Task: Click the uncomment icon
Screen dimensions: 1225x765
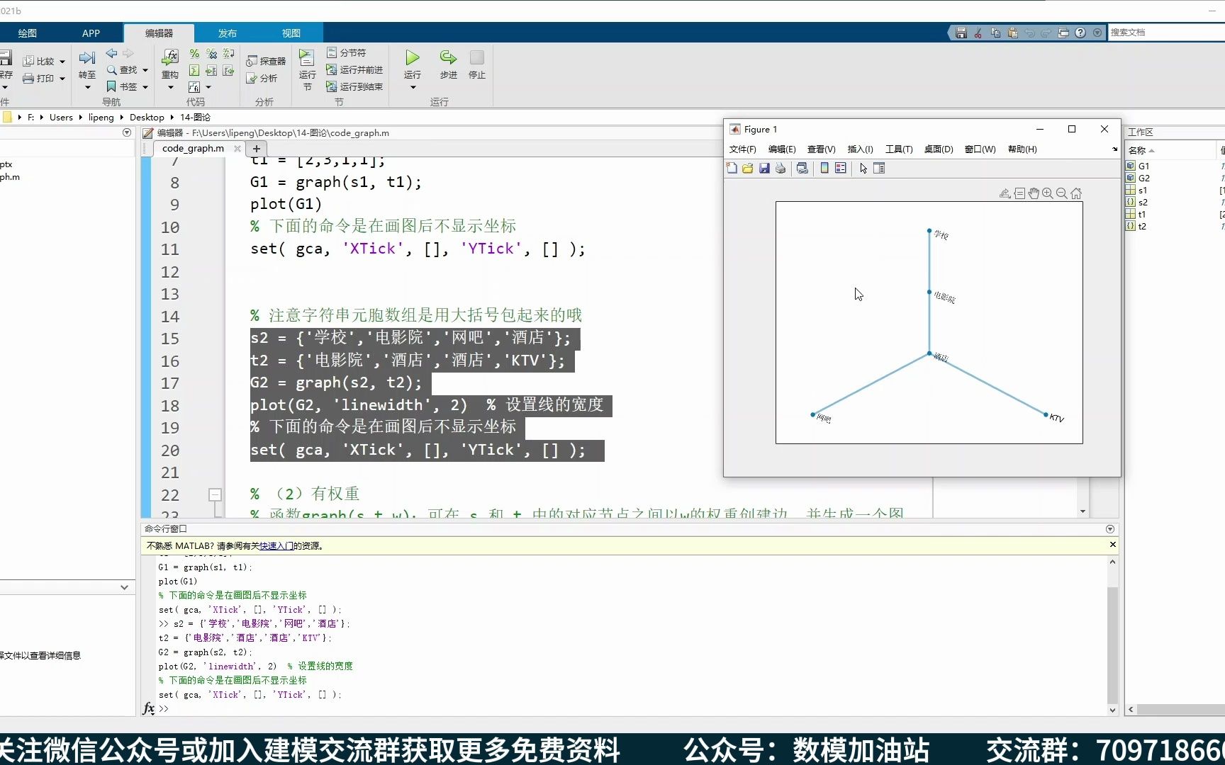Action: 211,54
